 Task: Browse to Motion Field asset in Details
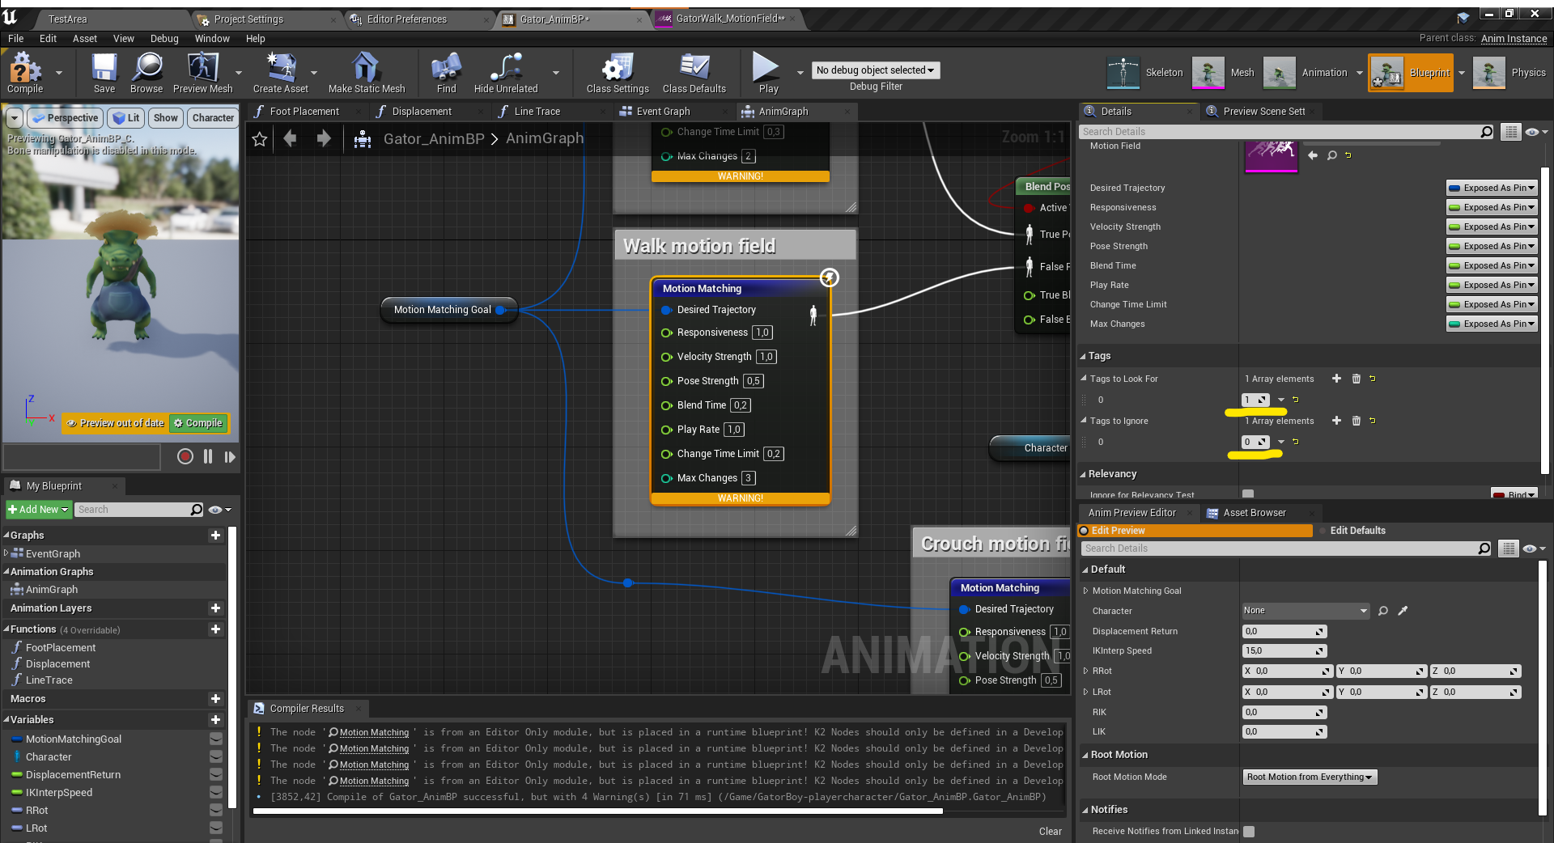coord(1332,155)
